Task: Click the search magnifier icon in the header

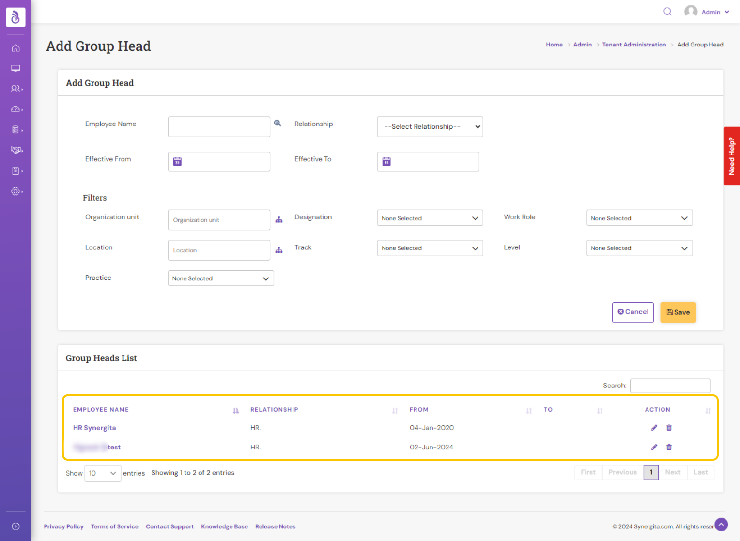Action: pyautogui.click(x=667, y=12)
